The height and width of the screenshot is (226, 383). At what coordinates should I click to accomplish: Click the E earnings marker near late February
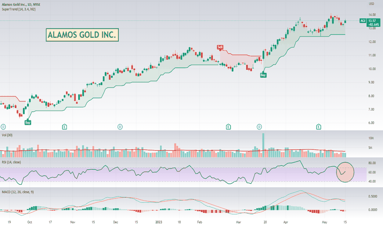[x=228, y=127]
